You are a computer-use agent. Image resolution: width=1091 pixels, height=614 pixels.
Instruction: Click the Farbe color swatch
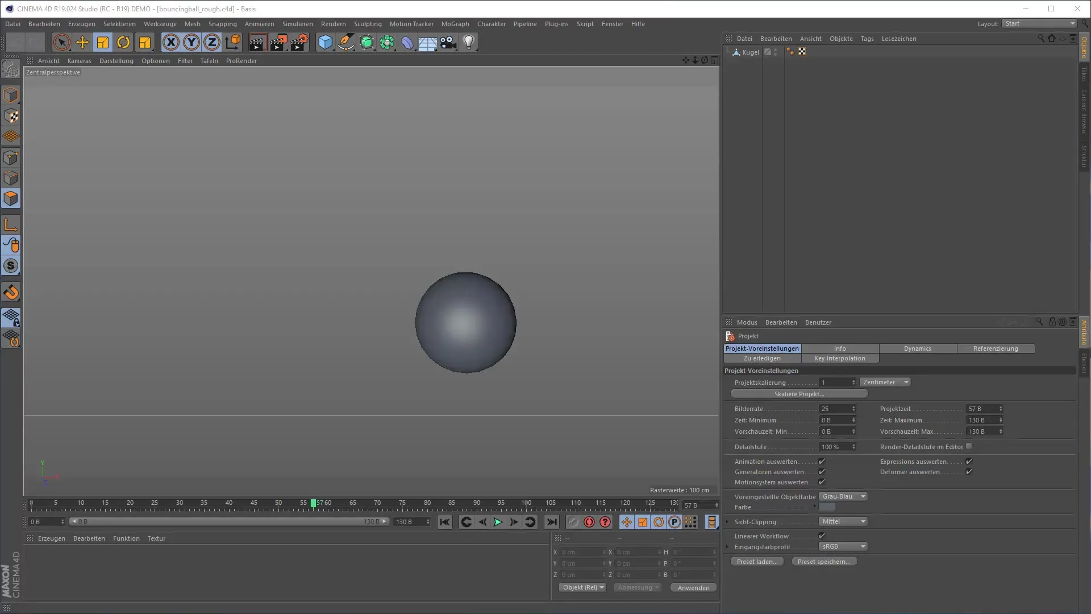point(827,507)
